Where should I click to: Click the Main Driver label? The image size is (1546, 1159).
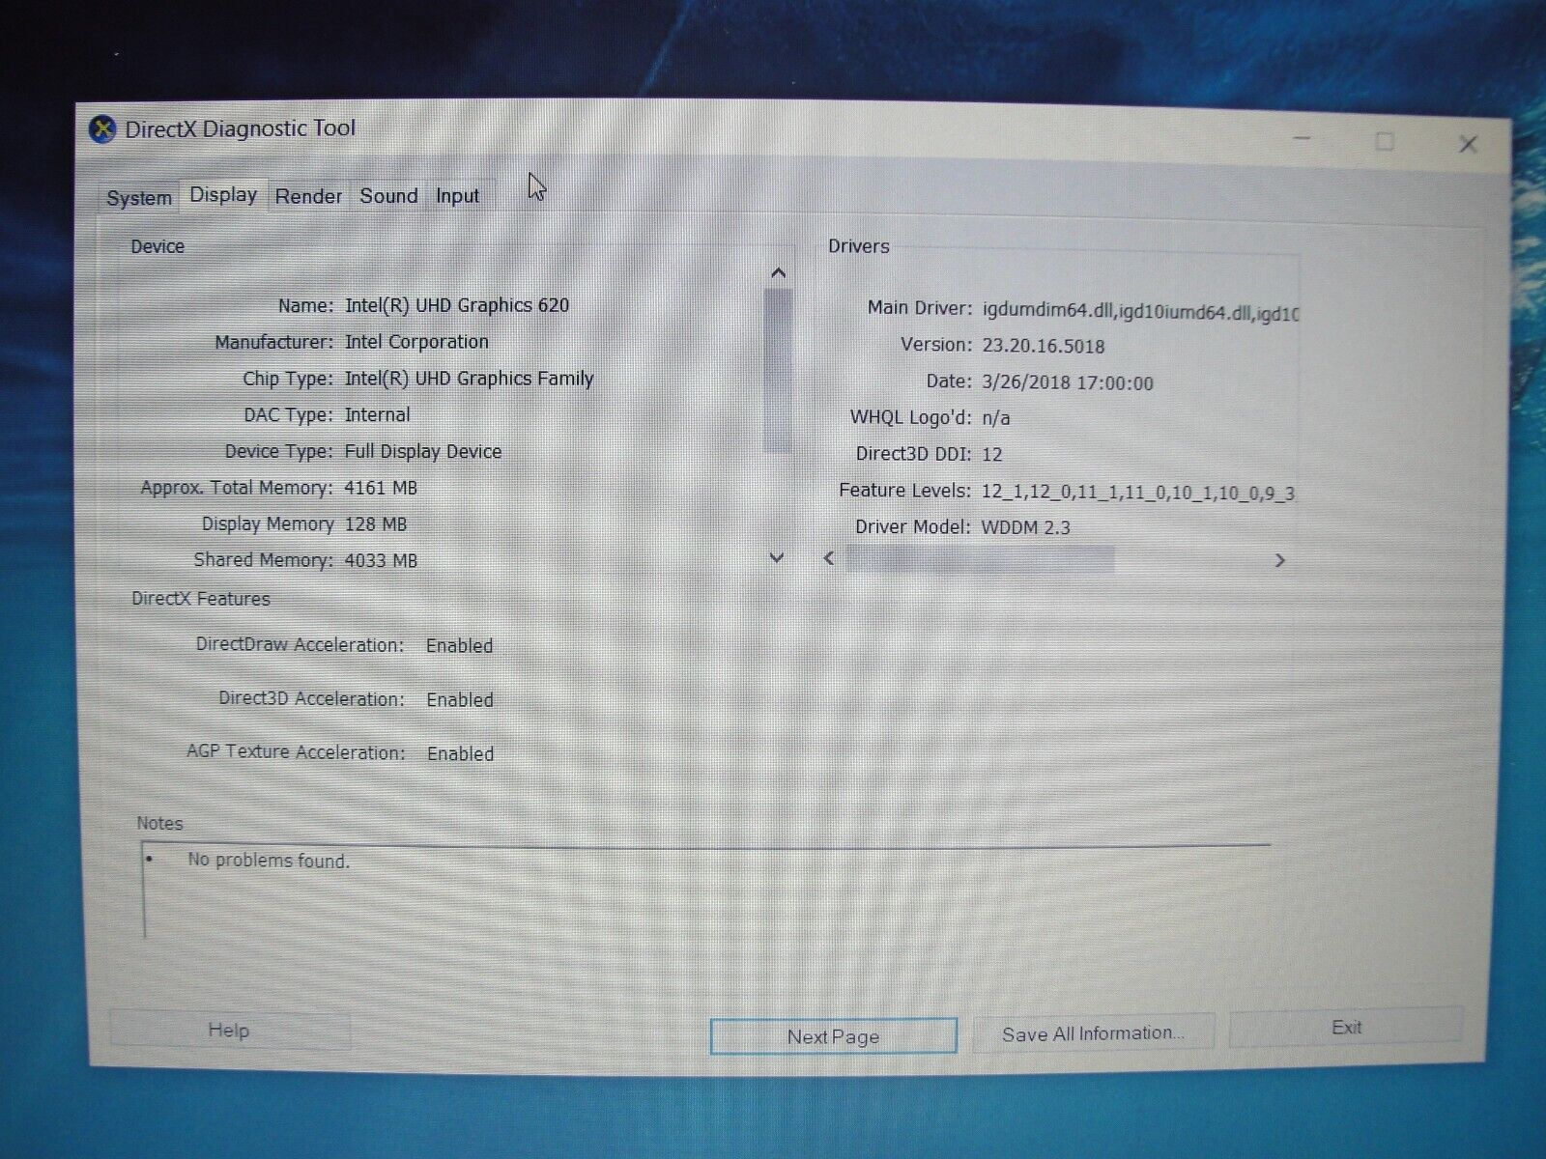(920, 308)
